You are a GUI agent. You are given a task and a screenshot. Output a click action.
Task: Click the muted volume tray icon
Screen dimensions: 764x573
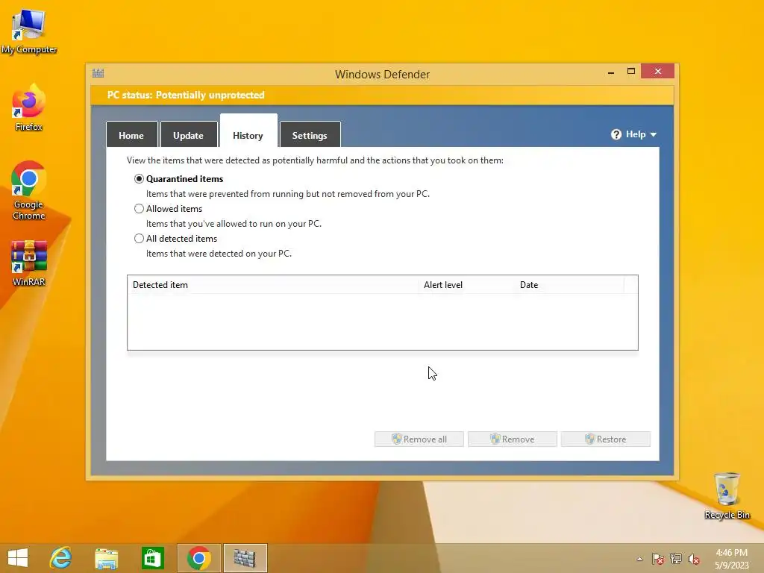pyautogui.click(x=694, y=559)
